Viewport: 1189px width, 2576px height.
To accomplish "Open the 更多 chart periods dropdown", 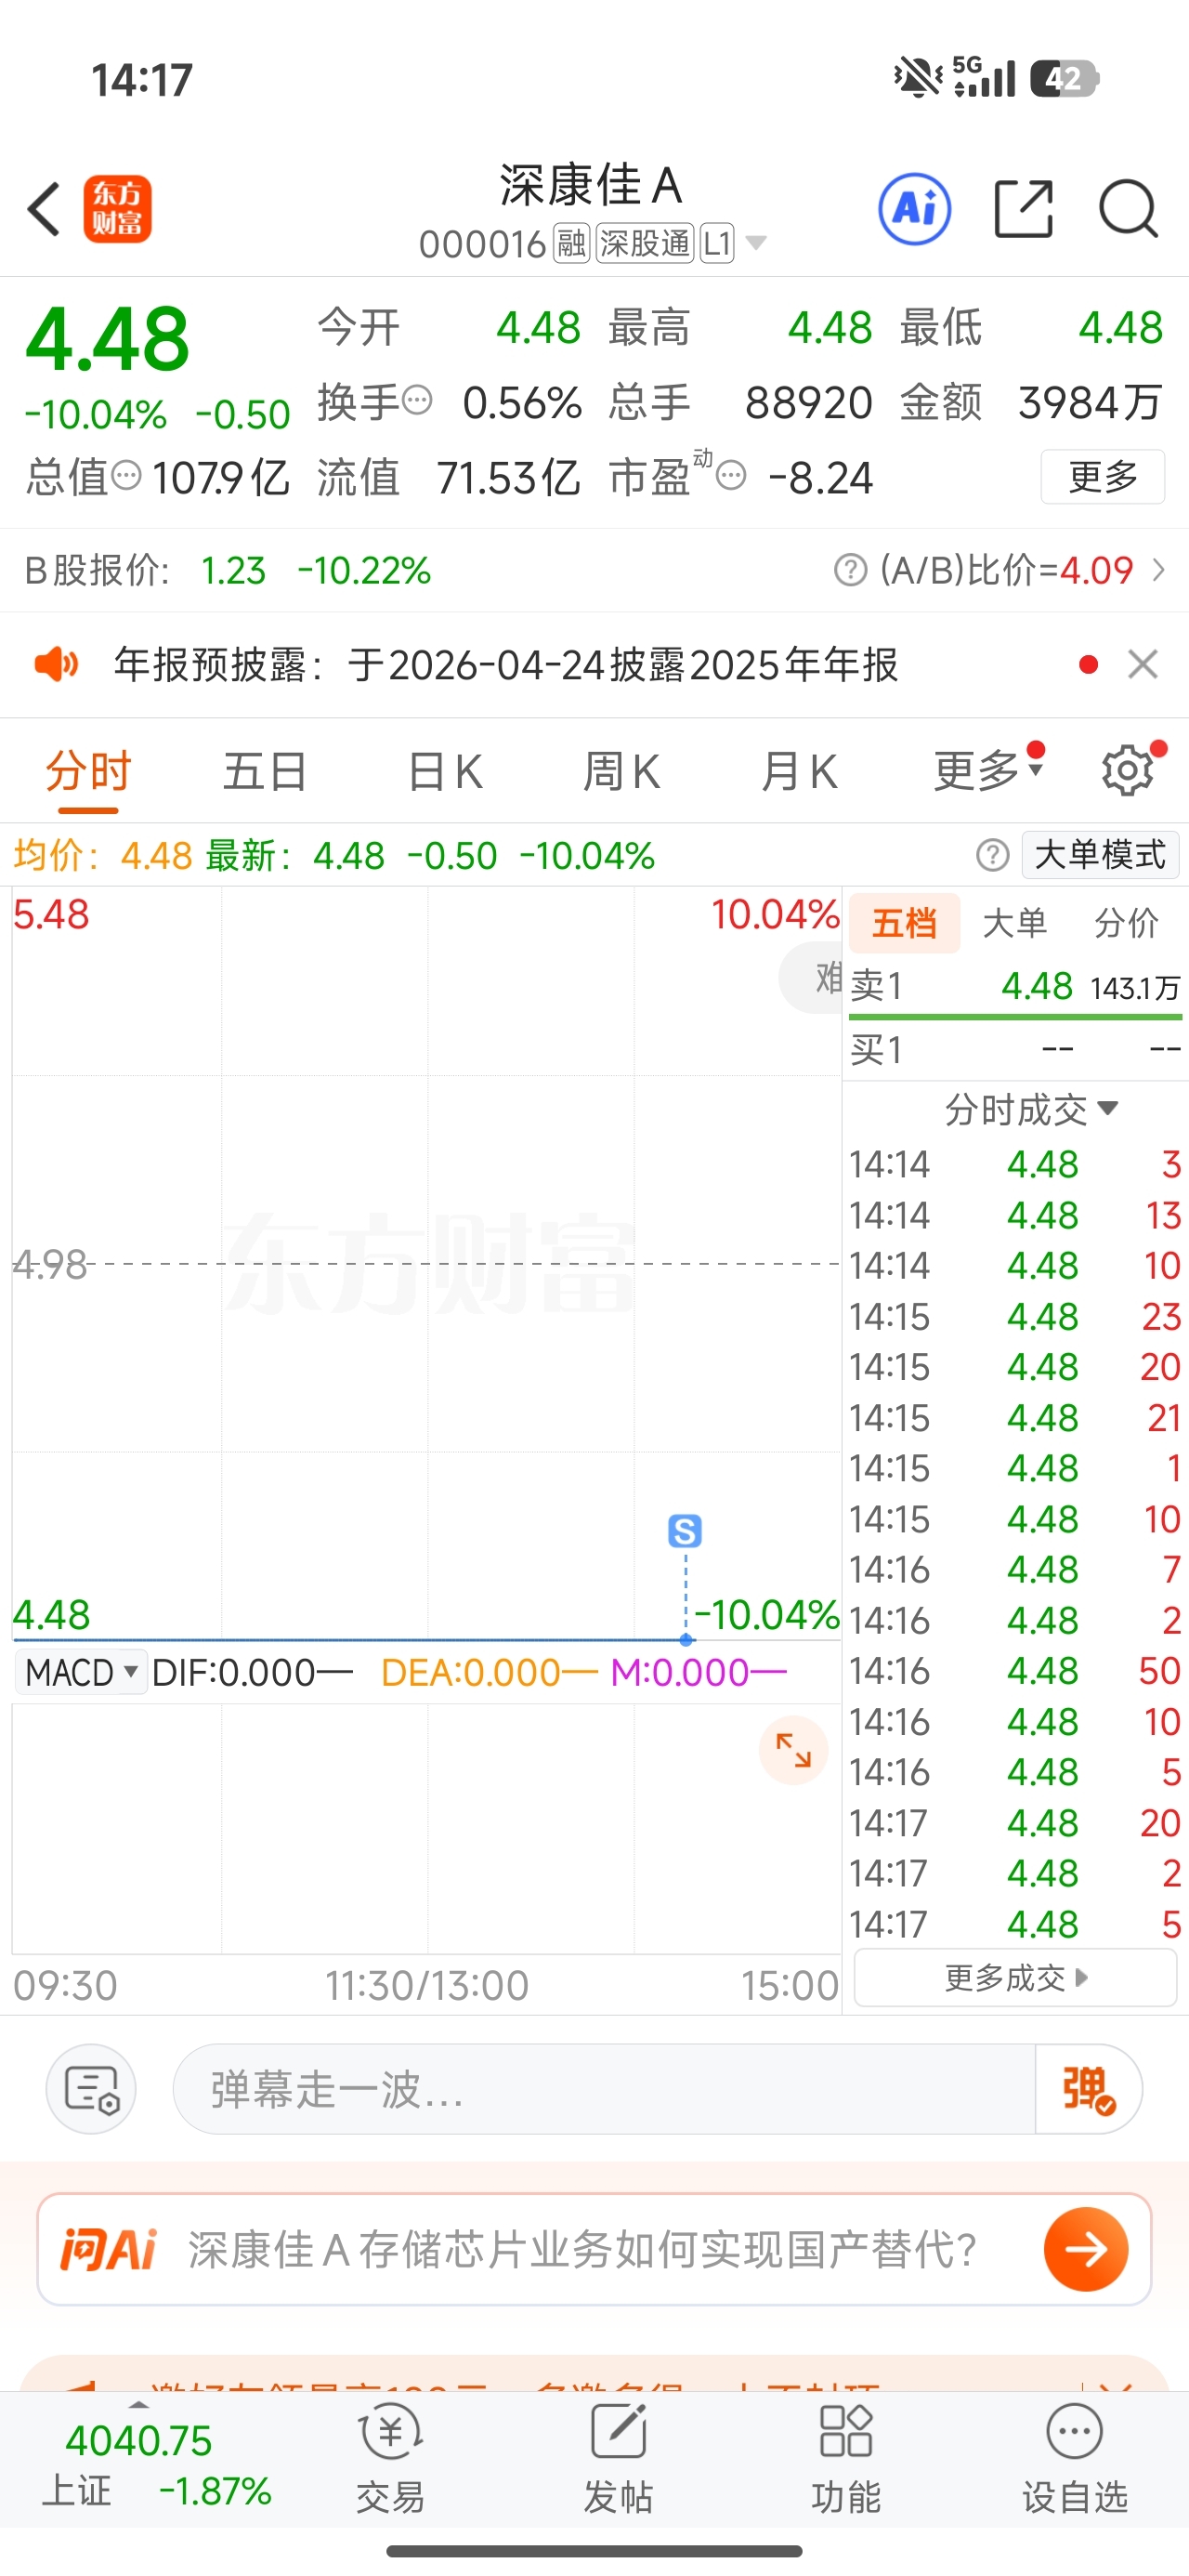I will pyautogui.click(x=988, y=771).
